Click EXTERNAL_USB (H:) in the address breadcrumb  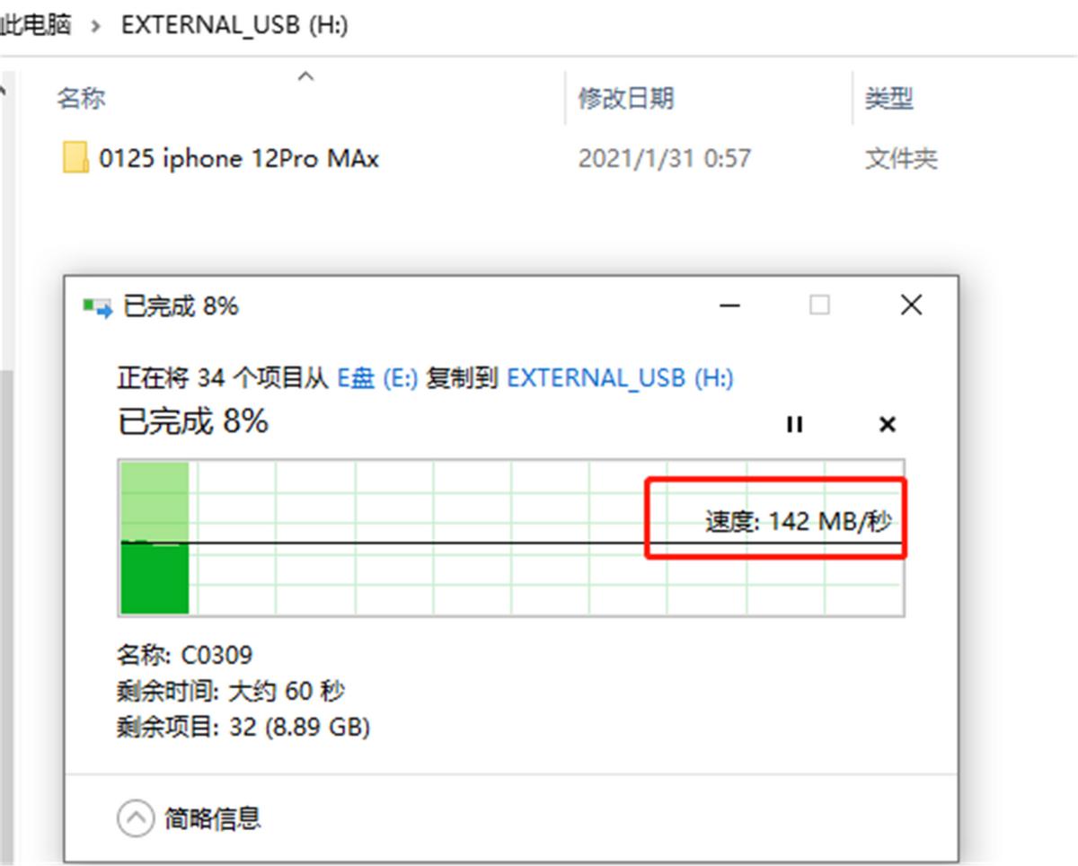click(x=235, y=25)
